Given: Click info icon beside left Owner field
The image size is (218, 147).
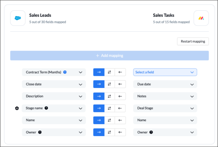Looking at the screenshot, I should (40, 132).
